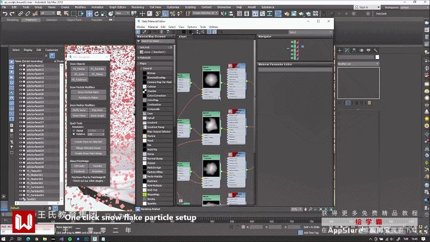Image resolution: width=430 pixels, height=242 pixels.
Task: Toggle the Percent Snap icon
Action: [x=173, y=13]
